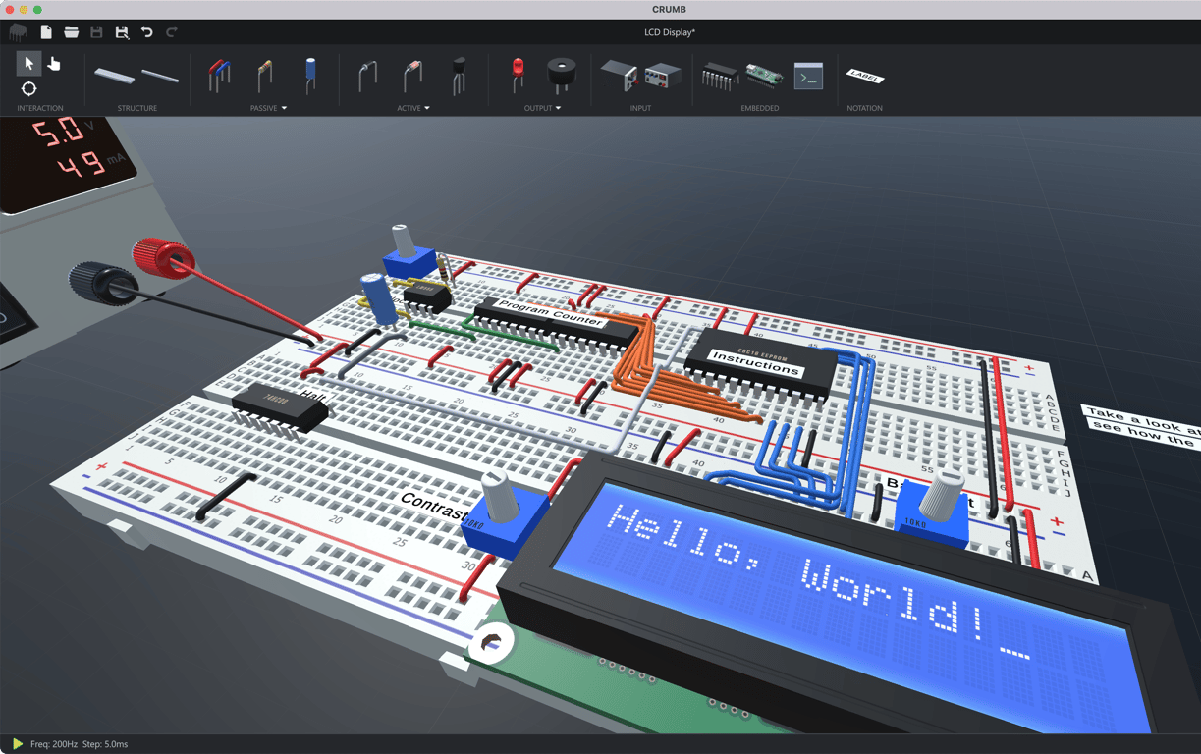
Task: Open a project with the folder icon
Action: point(71,32)
